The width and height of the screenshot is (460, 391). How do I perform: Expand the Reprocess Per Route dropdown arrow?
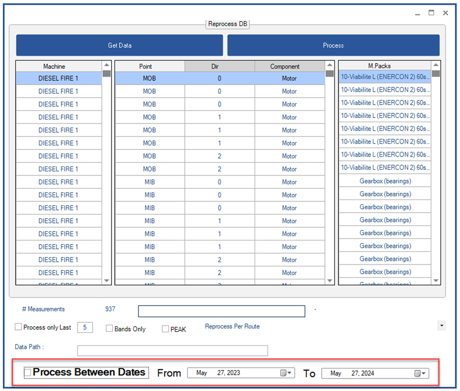441,325
